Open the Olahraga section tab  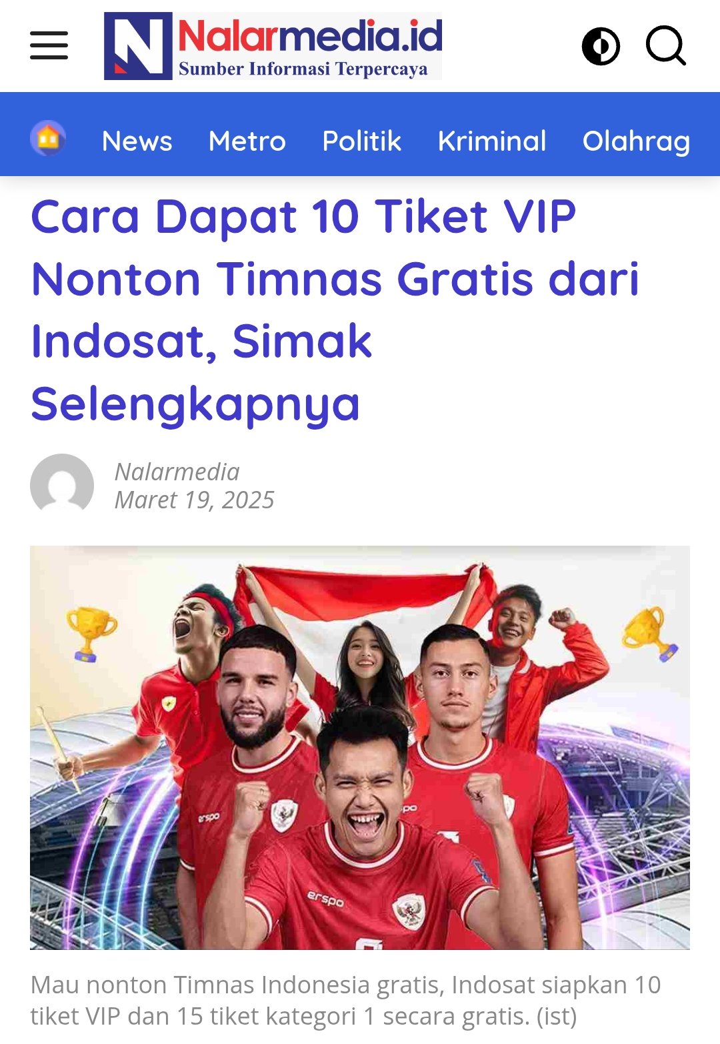point(637,141)
